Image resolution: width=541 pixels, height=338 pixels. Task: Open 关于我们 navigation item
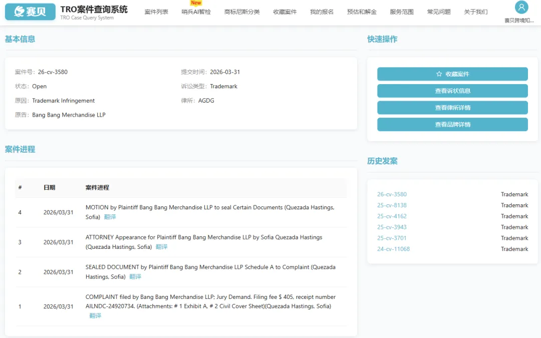475,12
